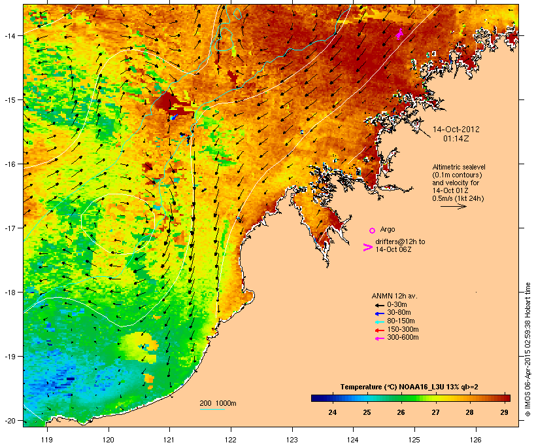Click the '14-Oct 01Z' velocity date text
The height and width of the screenshot is (445, 536).
point(450,190)
